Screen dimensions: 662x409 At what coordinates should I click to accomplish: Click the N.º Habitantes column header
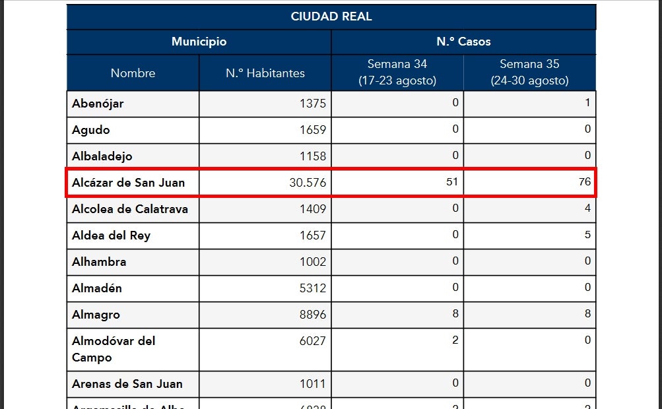pos(265,73)
